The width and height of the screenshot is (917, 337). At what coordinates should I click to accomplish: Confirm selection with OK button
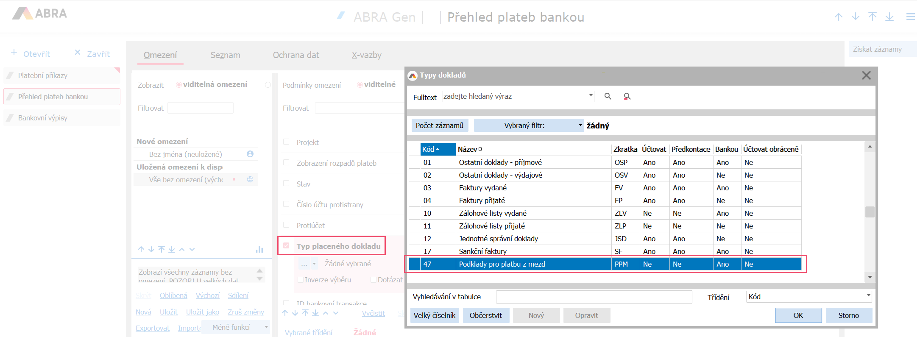[x=798, y=315]
